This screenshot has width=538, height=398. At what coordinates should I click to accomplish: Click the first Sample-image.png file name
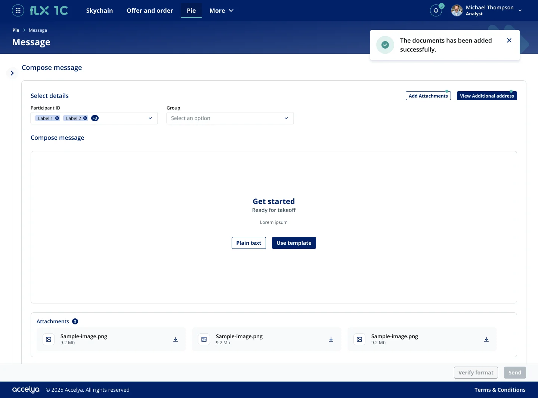[x=84, y=336]
